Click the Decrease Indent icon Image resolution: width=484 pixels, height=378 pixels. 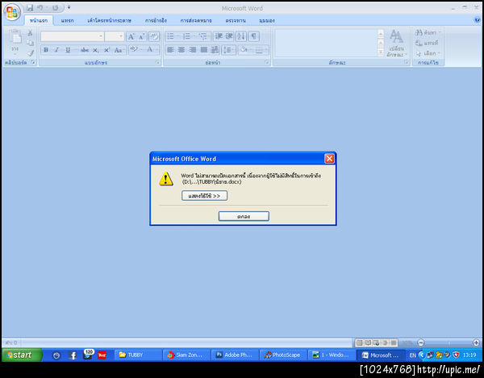(219, 36)
